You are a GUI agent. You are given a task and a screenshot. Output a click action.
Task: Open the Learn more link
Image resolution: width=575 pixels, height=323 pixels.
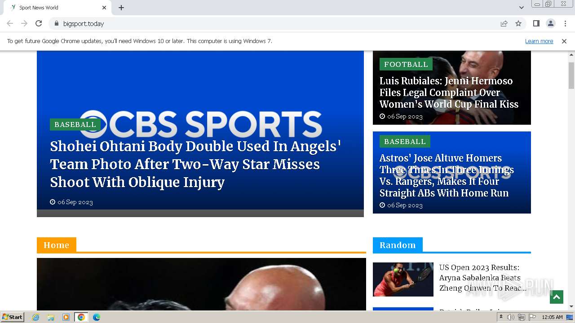pos(539,41)
